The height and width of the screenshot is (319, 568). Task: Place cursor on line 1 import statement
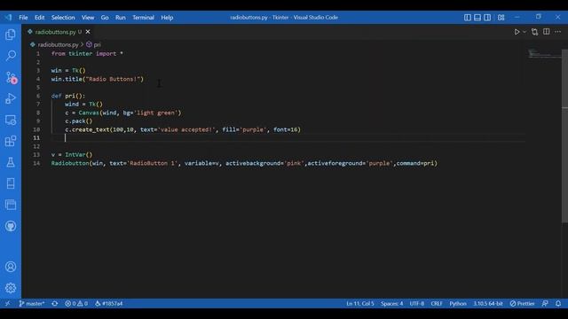tap(87, 53)
